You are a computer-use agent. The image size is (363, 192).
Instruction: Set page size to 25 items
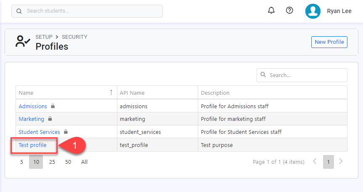(52, 162)
